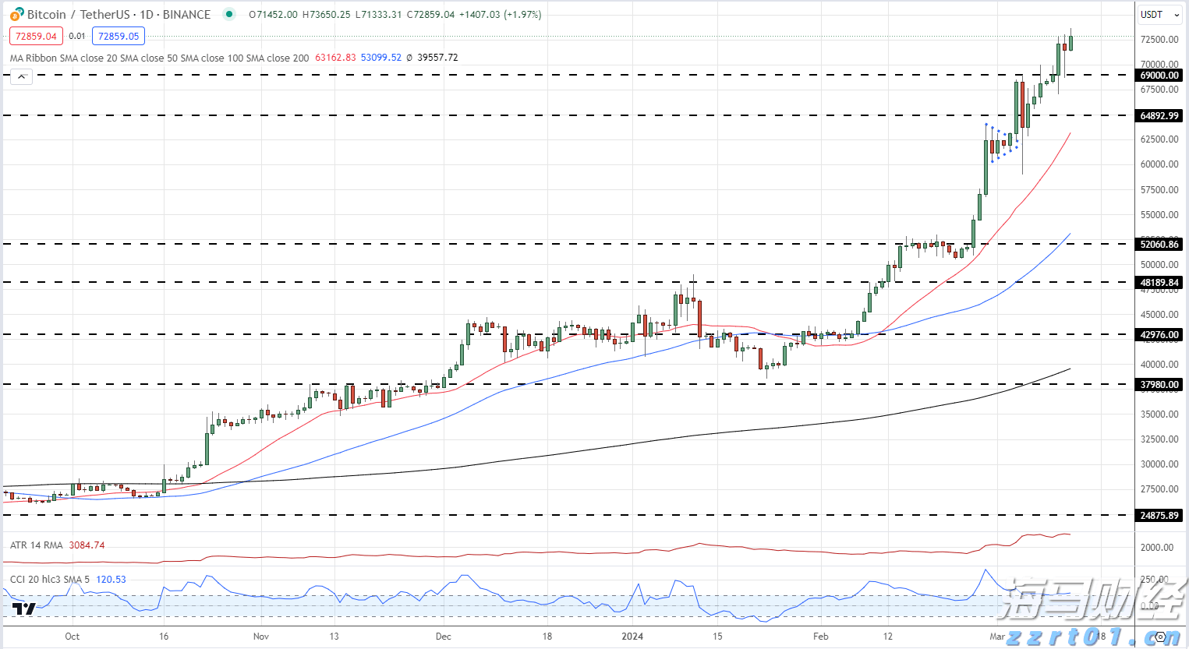This screenshot has width=1189, height=649.
Task: Click the Bitcoin / TetherUS symbol title
Action: [x=119, y=14]
